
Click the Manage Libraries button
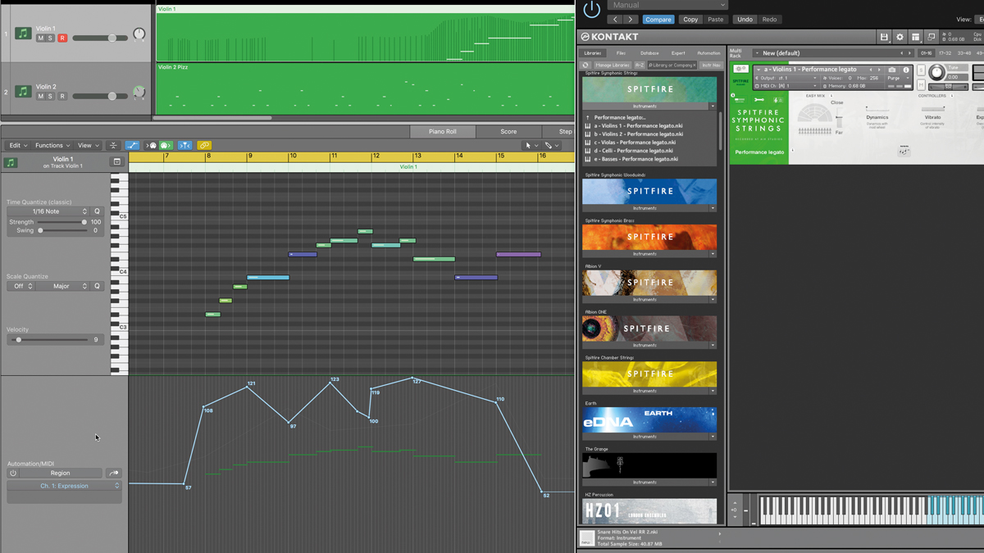(x=613, y=65)
